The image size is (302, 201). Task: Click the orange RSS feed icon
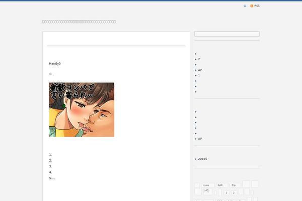tap(252, 6)
